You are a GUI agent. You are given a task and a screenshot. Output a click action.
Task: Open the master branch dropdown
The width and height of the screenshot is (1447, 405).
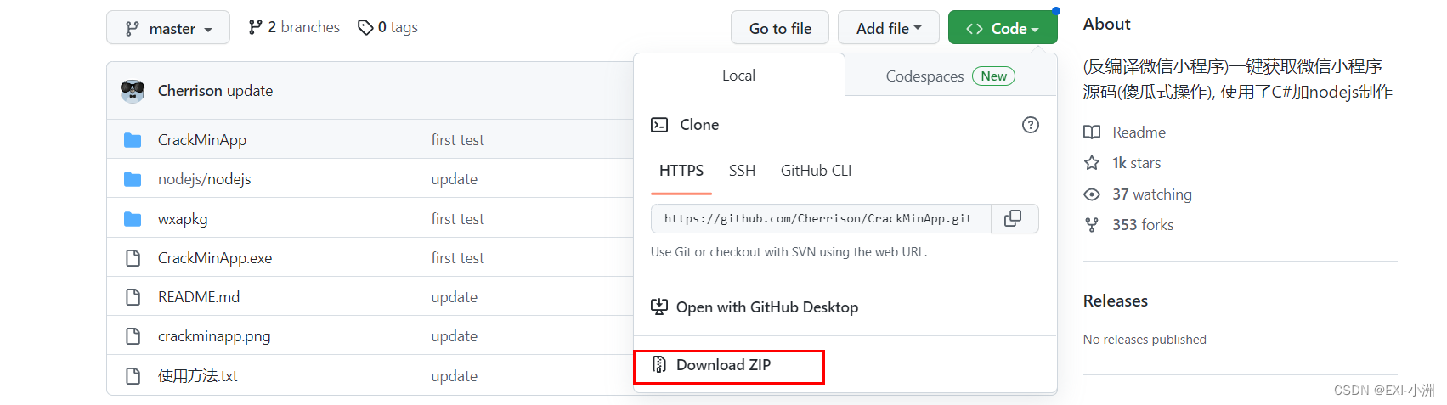click(168, 28)
